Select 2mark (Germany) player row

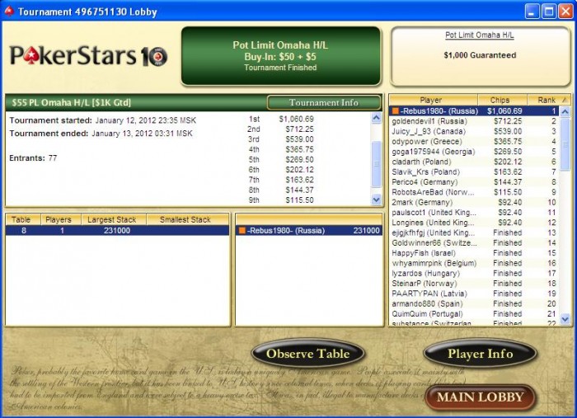[x=474, y=202]
